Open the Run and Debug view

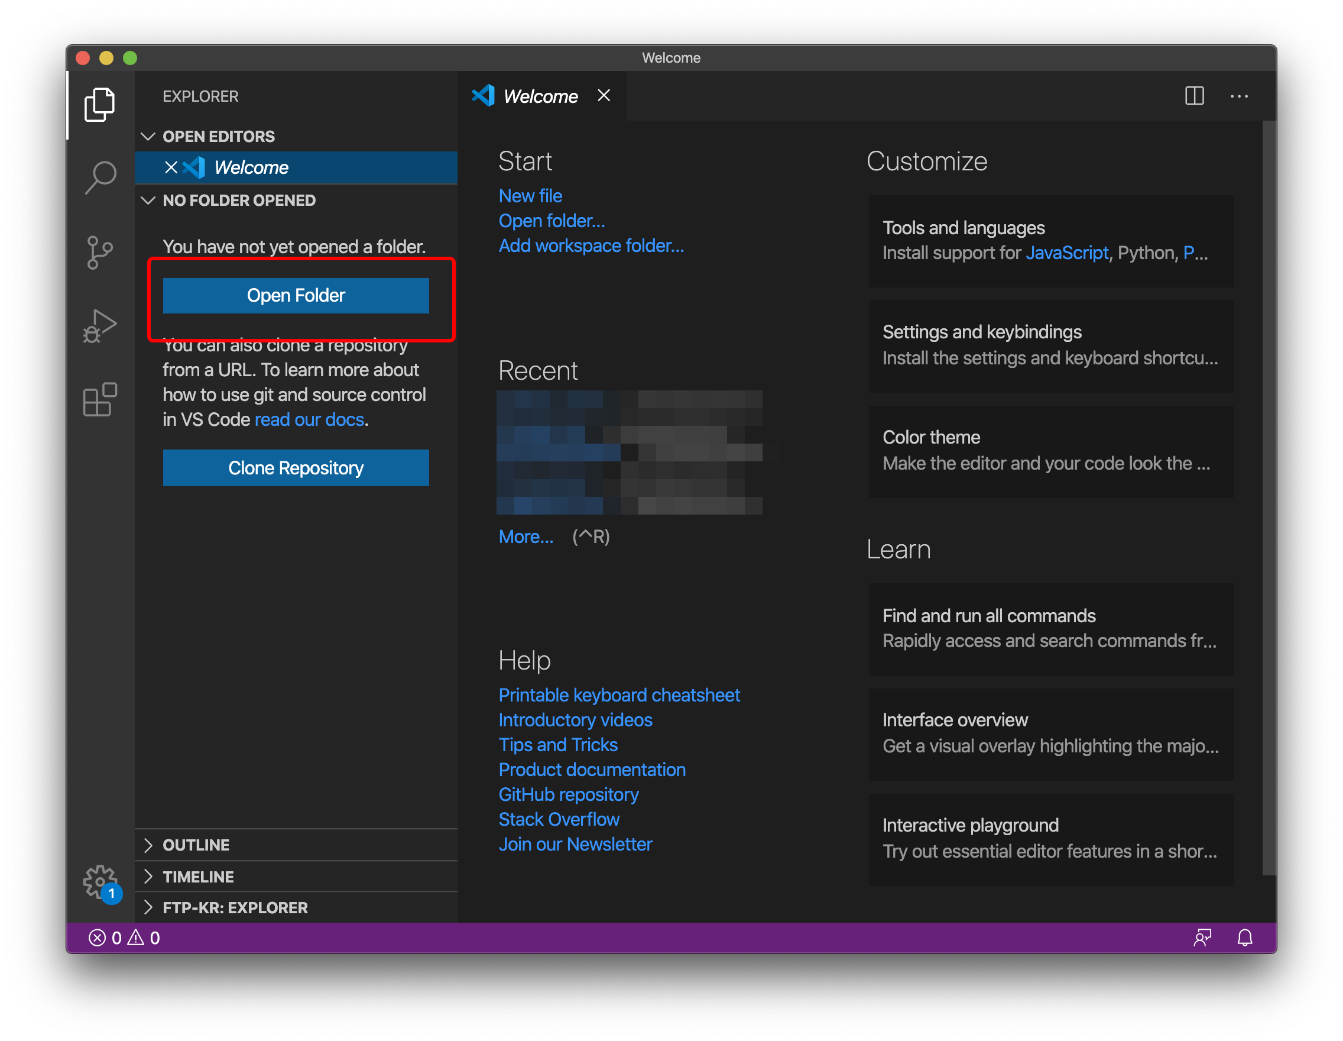click(100, 326)
